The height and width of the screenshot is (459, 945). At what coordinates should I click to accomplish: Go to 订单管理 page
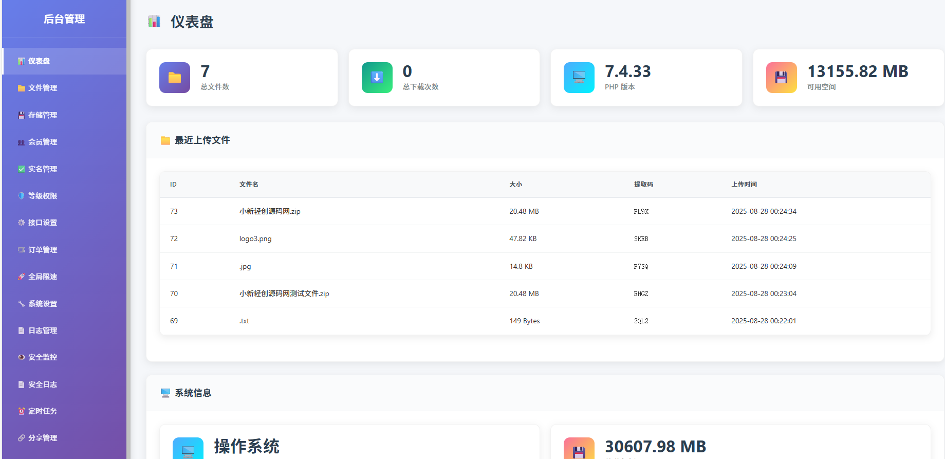click(x=64, y=250)
